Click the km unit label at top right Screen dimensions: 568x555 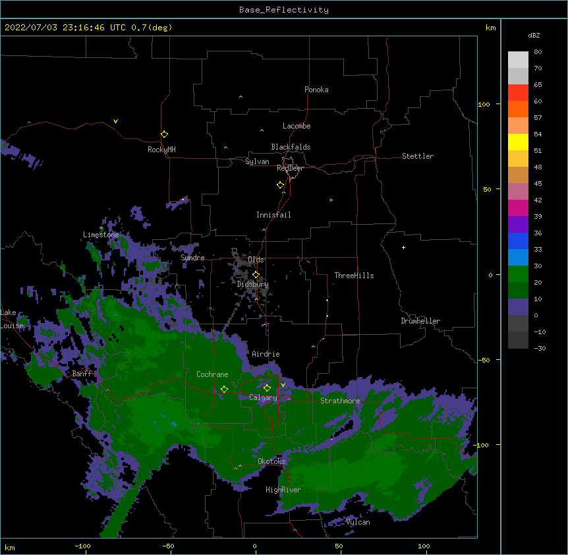(491, 28)
